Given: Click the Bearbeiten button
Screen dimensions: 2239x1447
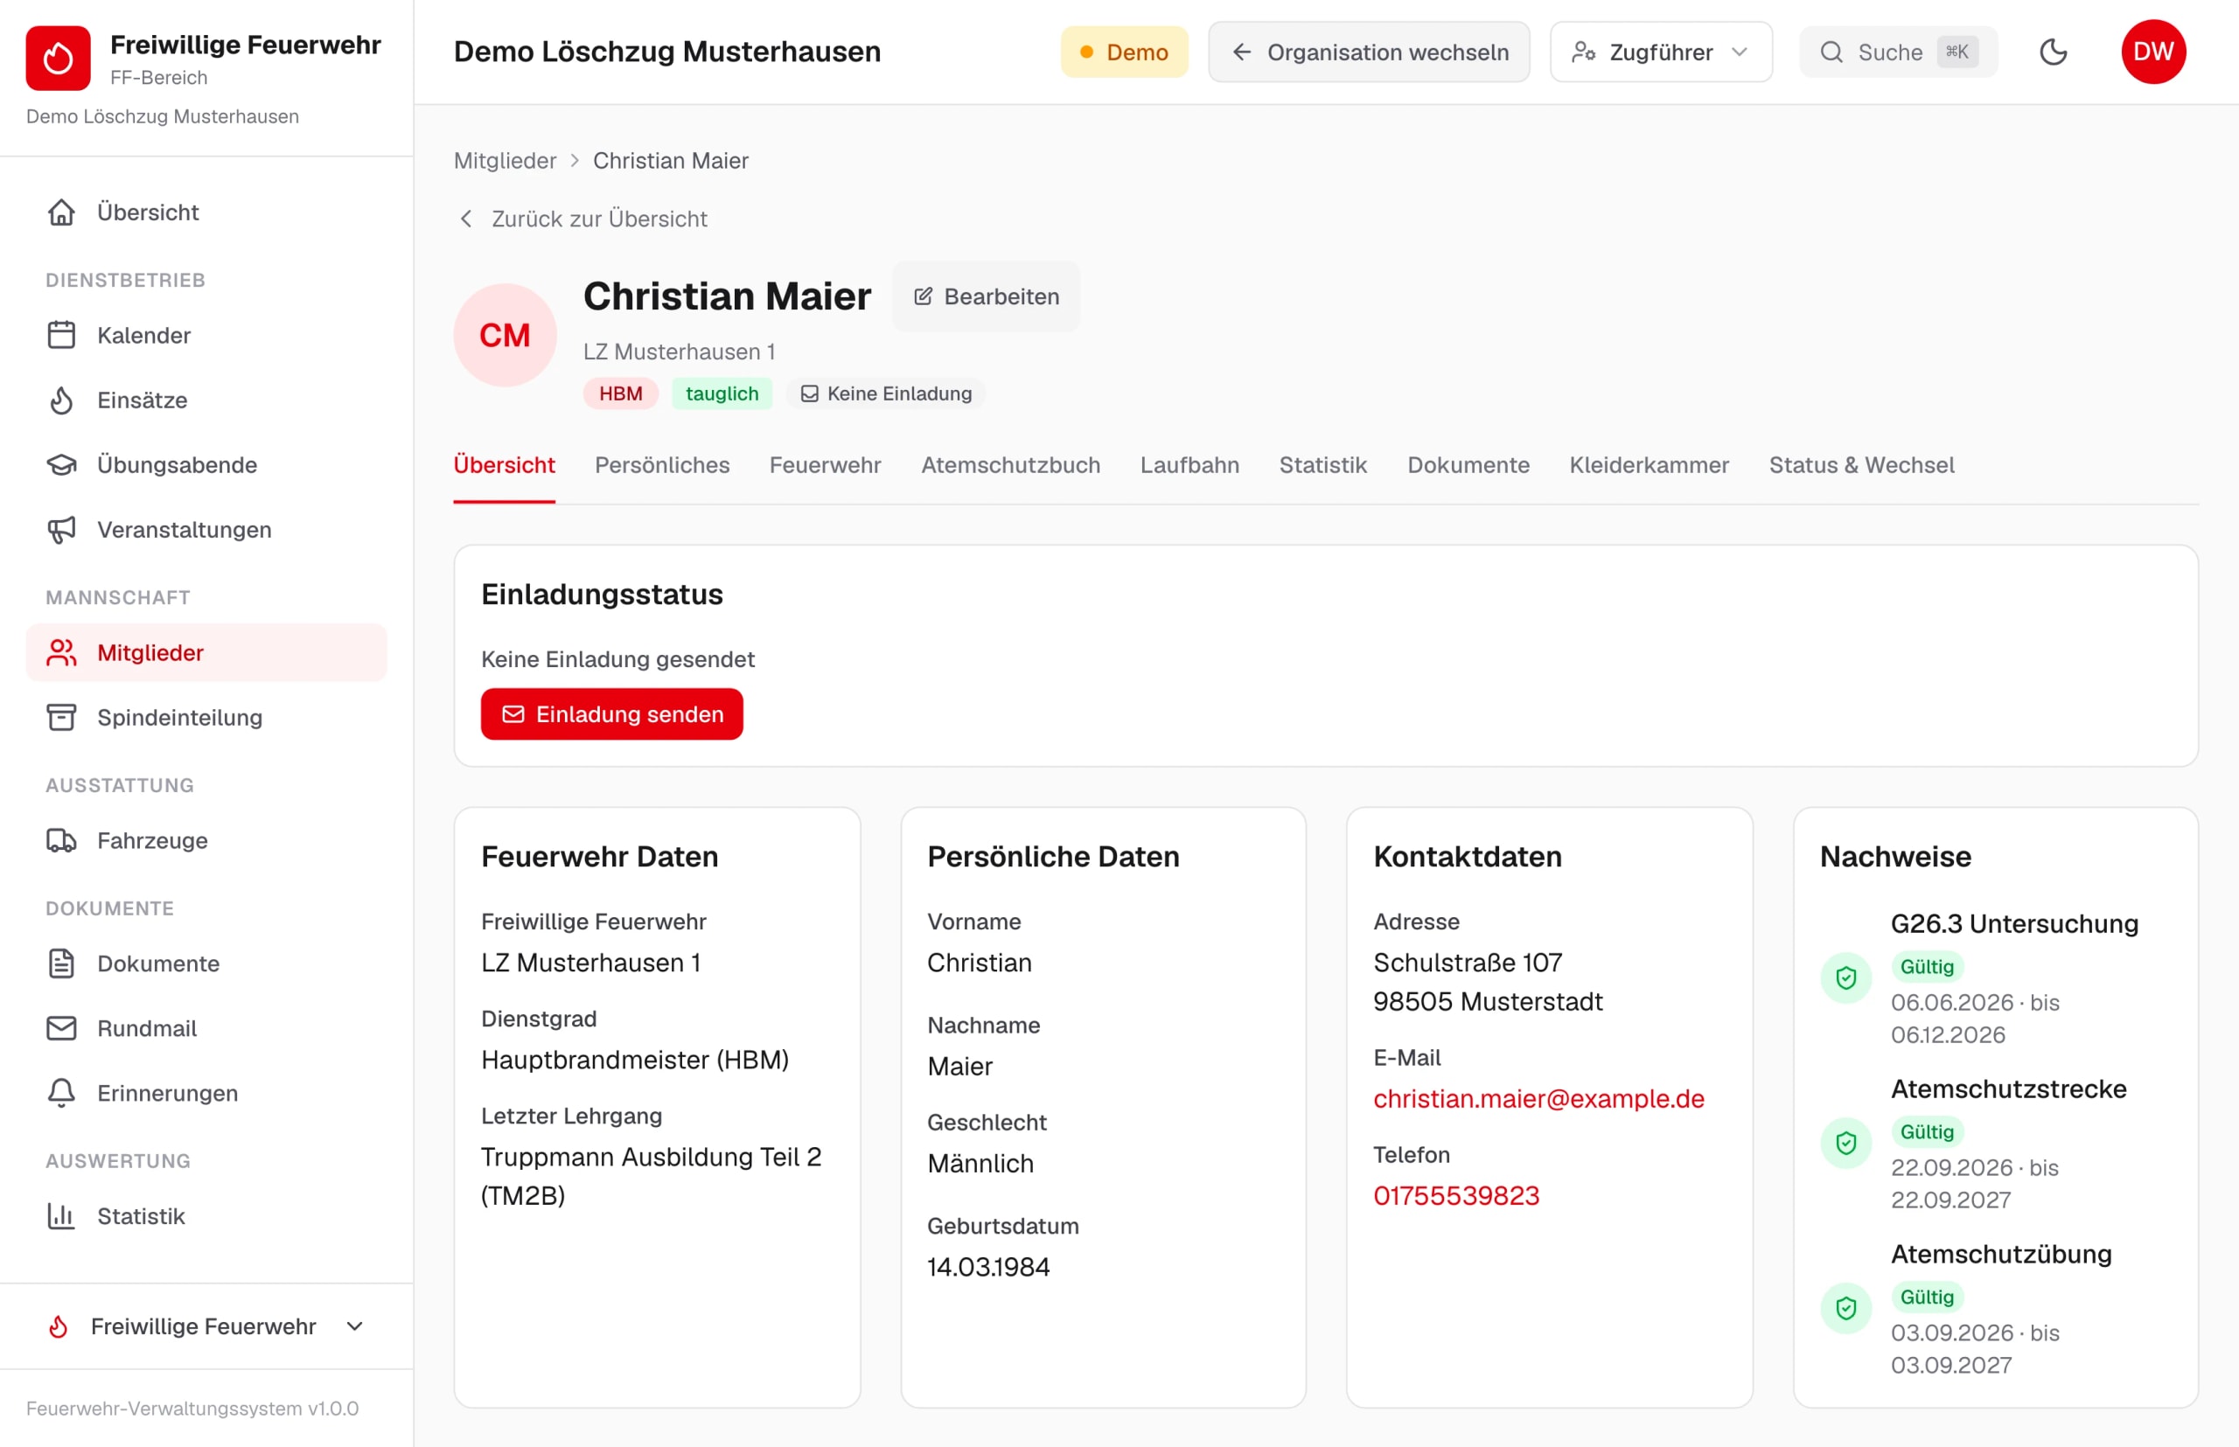Looking at the screenshot, I should [986, 296].
